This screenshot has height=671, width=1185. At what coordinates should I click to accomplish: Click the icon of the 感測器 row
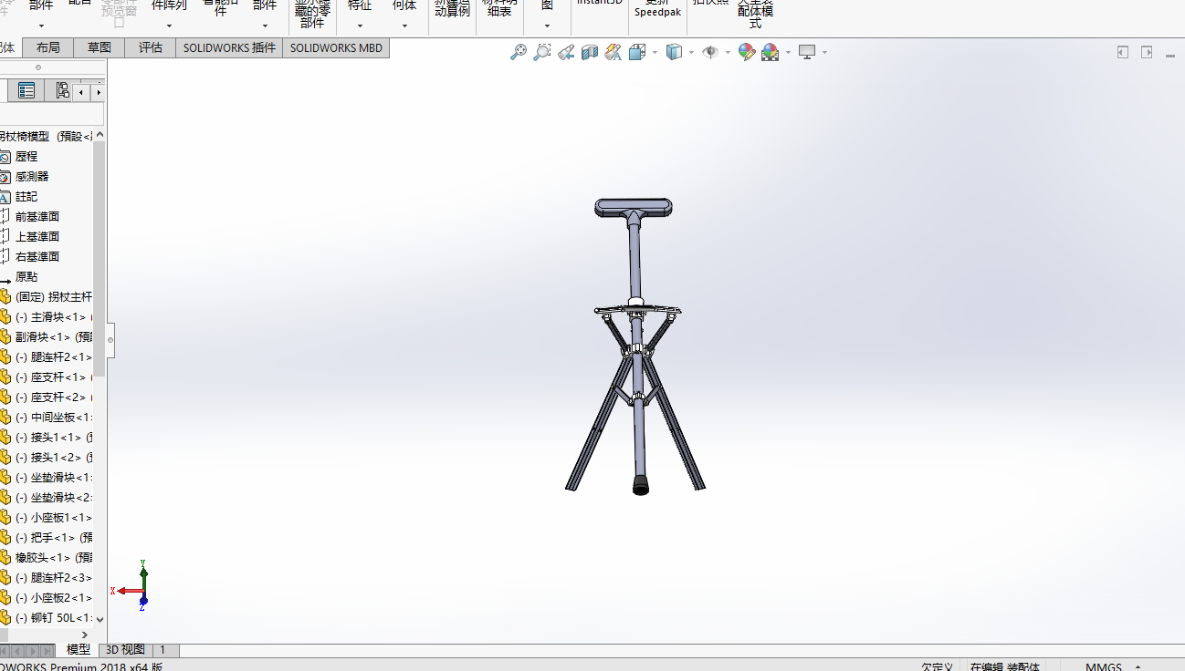pos(5,177)
